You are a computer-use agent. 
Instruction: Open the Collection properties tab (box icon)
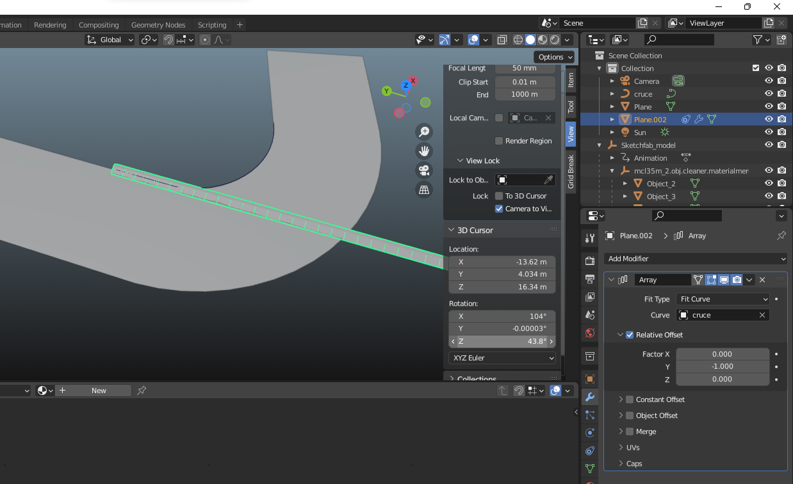pos(590,356)
